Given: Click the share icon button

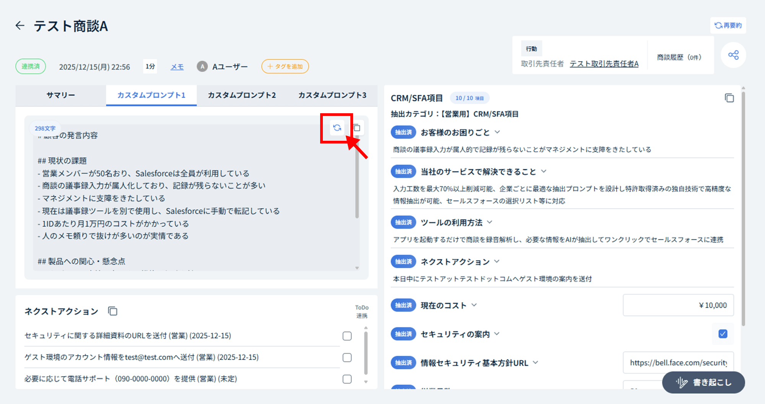Looking at the screenshot, I should pyautogui.click(x=733, y=55).
